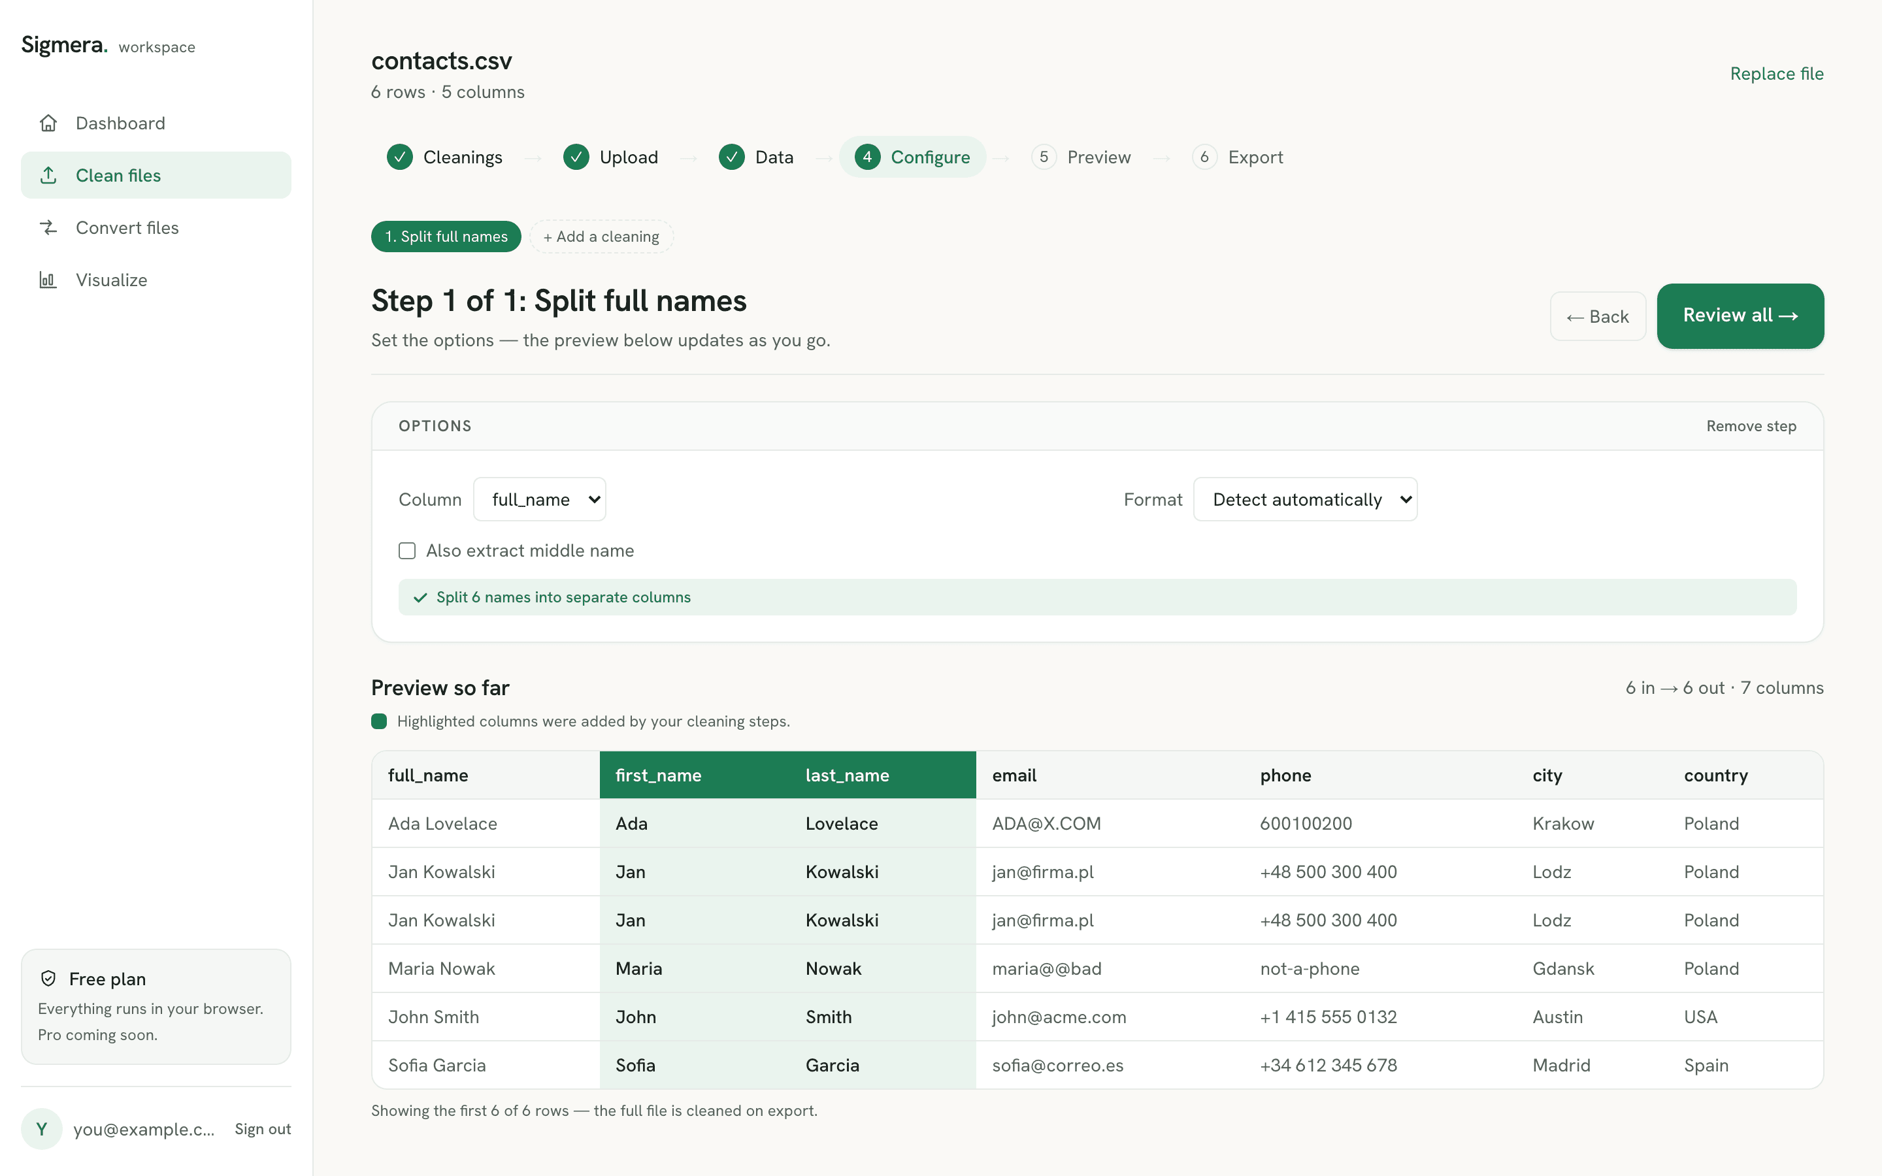Click the Preview step number 5 badge
The image size is (1882, 1176).
coord(1044,157)
